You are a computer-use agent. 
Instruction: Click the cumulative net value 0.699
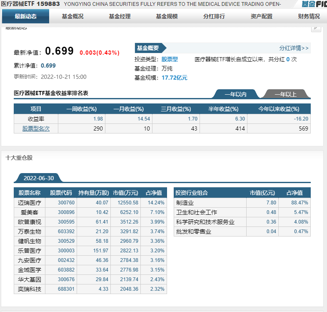[x=48, y=65]
